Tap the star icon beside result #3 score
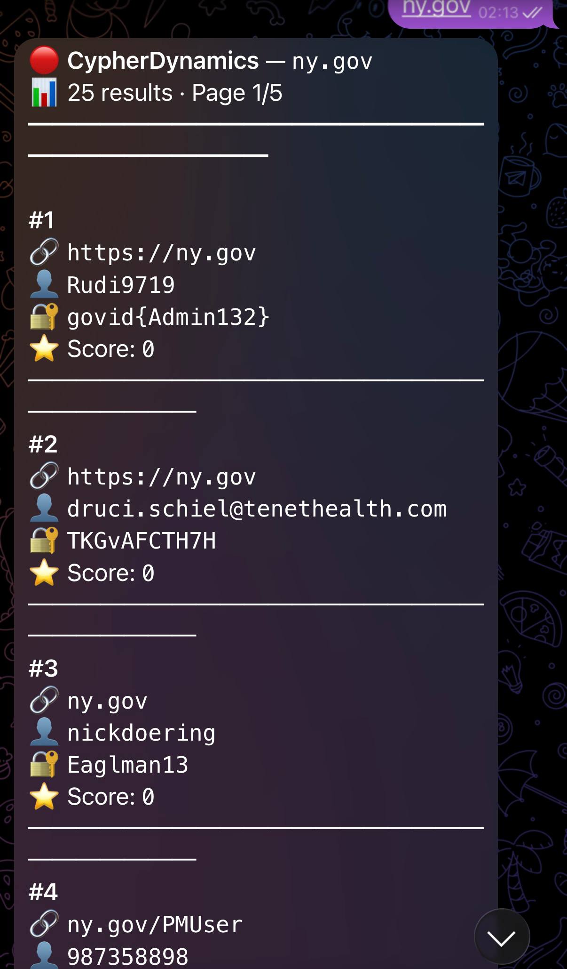Screen dimensions: 567x969 coord(44,796)
